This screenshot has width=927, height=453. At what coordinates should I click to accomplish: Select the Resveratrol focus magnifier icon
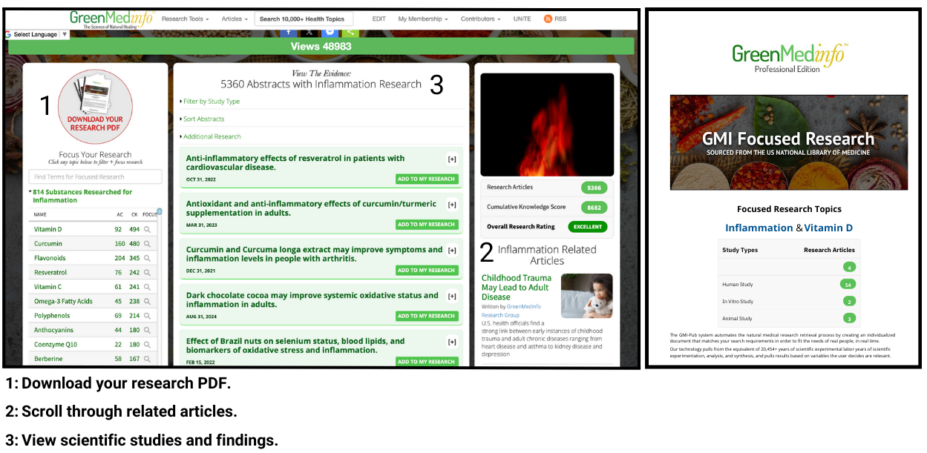coord(147,273)
